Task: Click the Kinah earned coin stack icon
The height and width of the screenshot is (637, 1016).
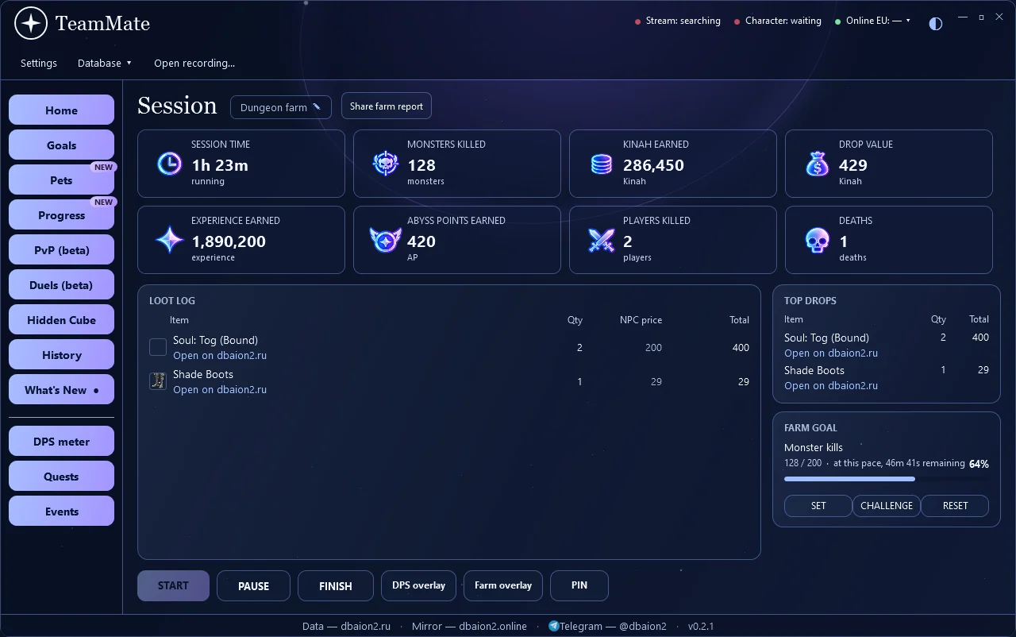Action: (x=601, y=164)
